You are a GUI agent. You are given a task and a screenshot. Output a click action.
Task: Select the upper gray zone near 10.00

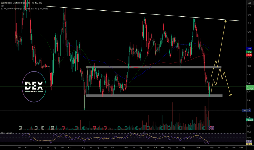[153, 67]
